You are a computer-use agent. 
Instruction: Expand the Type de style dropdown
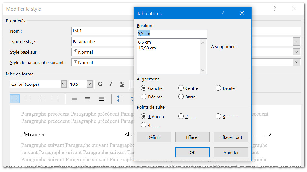tap(297, 42)
